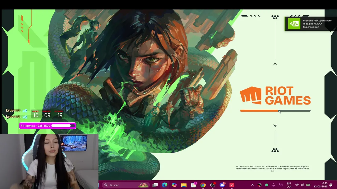Open Microsoft Store from the taskbar

(194, 185)
